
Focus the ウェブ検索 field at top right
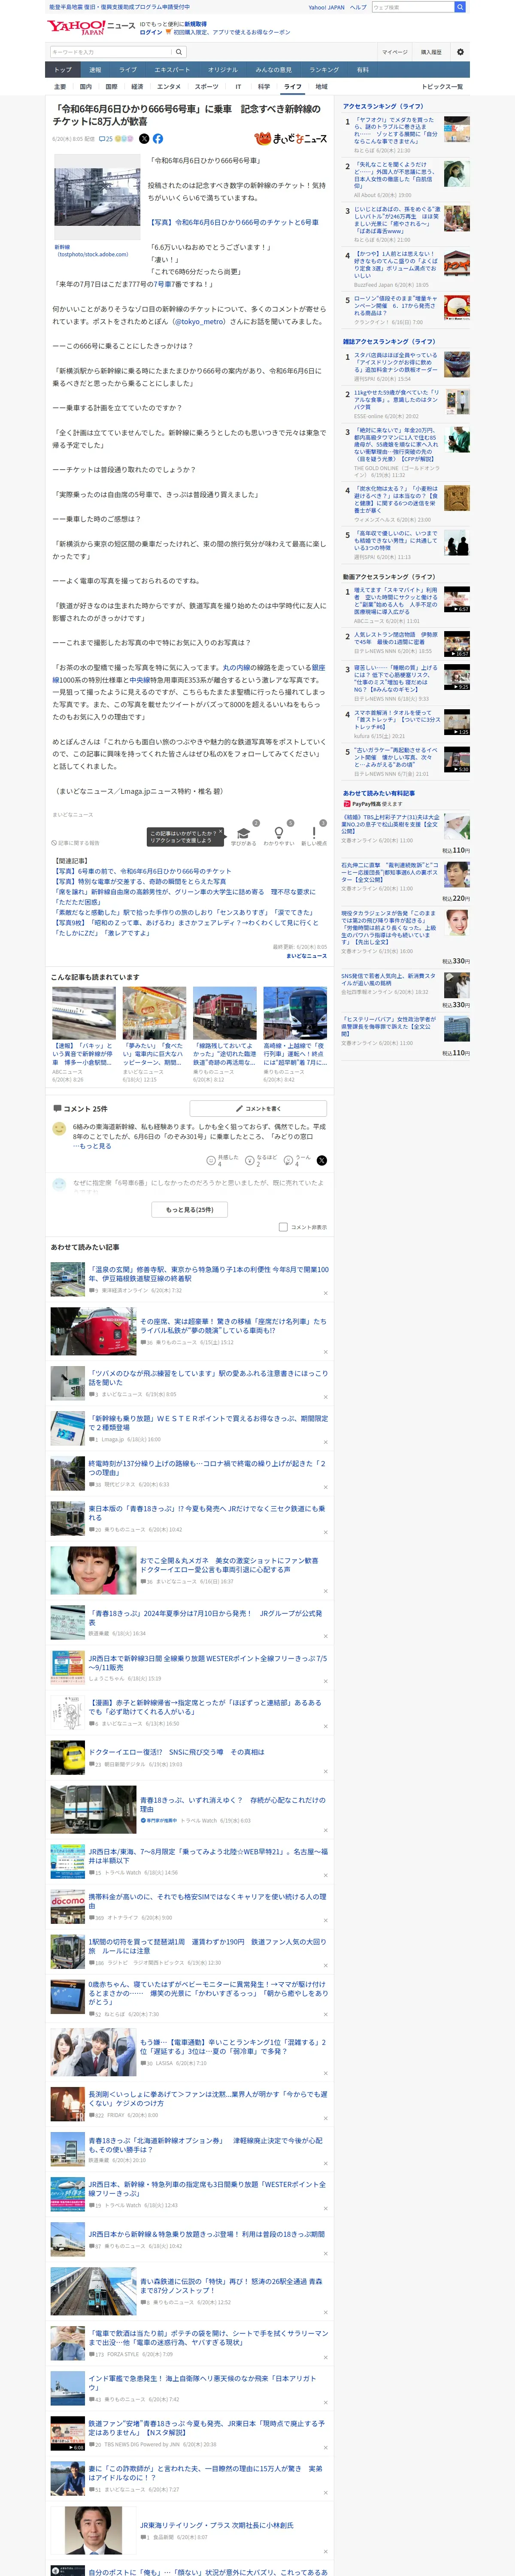[413, 7]
